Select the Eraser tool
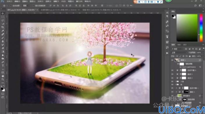This screenshot has height=114, width=205. coord(3,48)
